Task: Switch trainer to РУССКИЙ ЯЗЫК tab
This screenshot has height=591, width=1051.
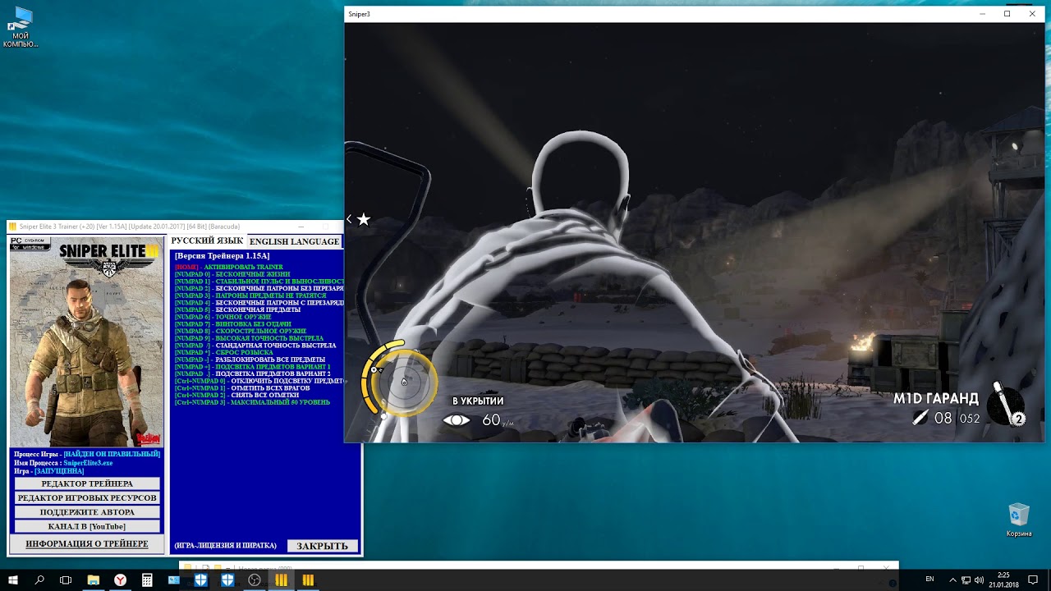Action: (207, 241)
